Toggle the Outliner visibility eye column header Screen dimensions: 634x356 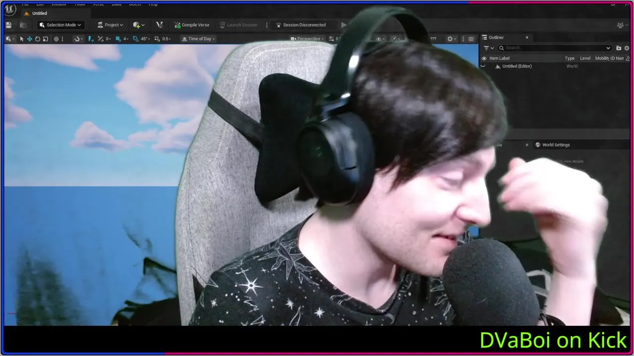pyautogui.click(x=484, y=58)
